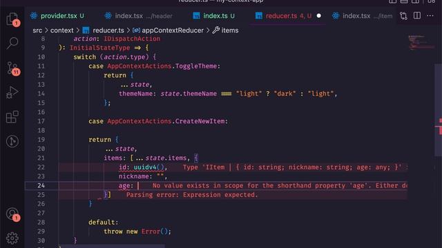Viewport: 442px width, 248px height.
Task: Click the Type 'IItem error message on line 22
Action: pyautogui.click(x=295, y=167)
